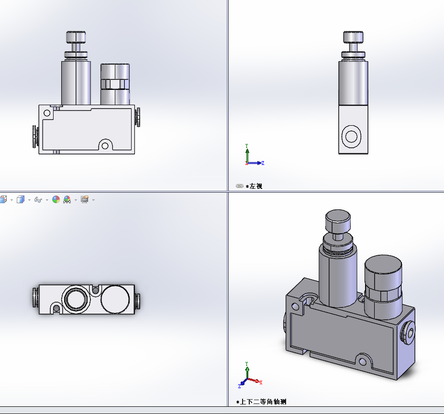Expand the Display Style dropdown arrow
Image resolution: width=444 pixels, height=414 pixels.
click(29, 200)
